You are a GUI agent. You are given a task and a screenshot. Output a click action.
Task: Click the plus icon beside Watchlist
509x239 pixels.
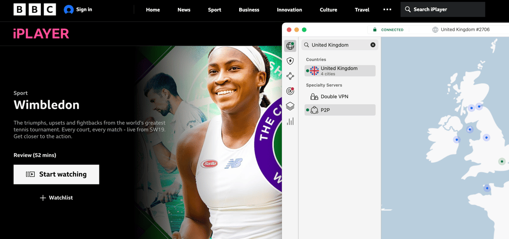[x=43, y=198]
